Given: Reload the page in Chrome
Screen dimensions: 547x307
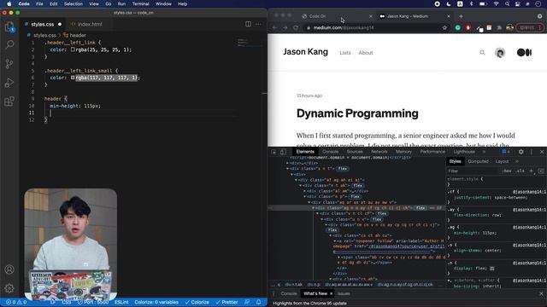Looking at the screenshot, I should pyautogui.click(x=296, y=27).
